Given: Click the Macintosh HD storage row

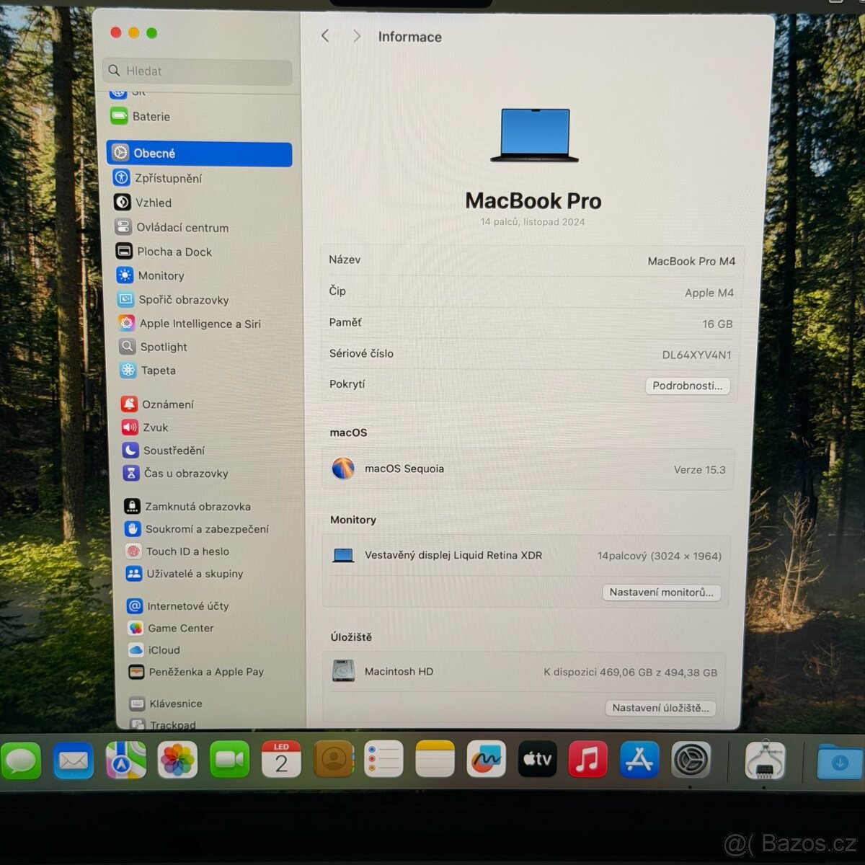Looking at the screenshot, I should 525,672.
